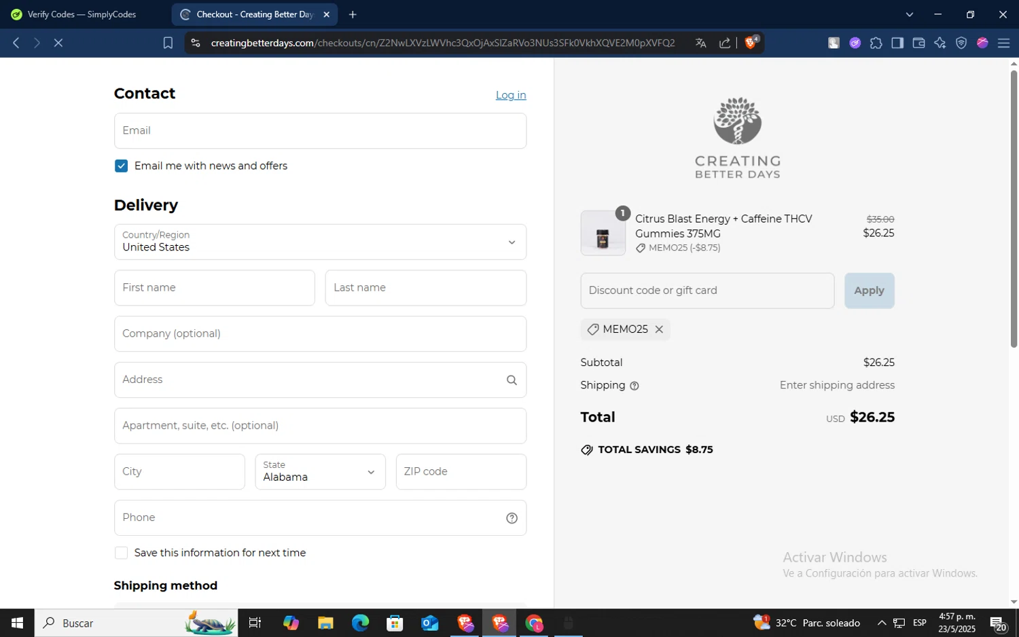This screenshot has height=637, width=1019.
Task: Close the Checkout tab
Action: tap(326, 14)
